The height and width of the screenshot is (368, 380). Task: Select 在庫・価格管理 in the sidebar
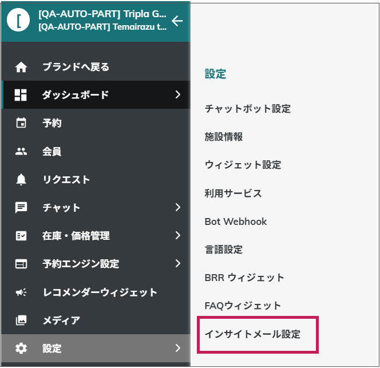tap(96, 236)
